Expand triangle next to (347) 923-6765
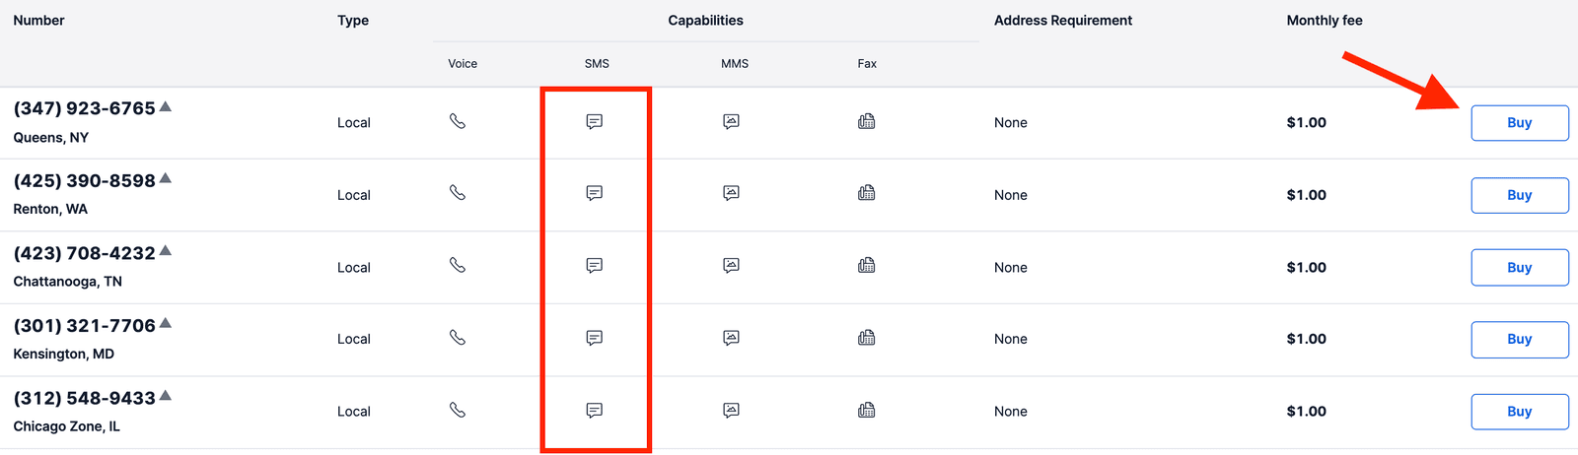1578x455 pixels. 166,106
